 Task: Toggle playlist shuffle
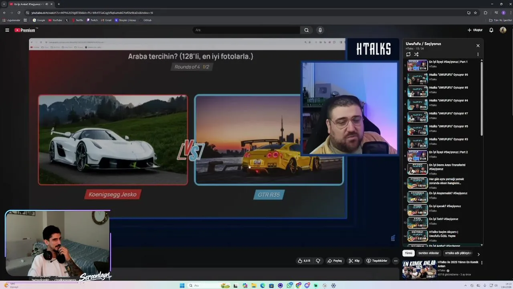pos(416,54)
